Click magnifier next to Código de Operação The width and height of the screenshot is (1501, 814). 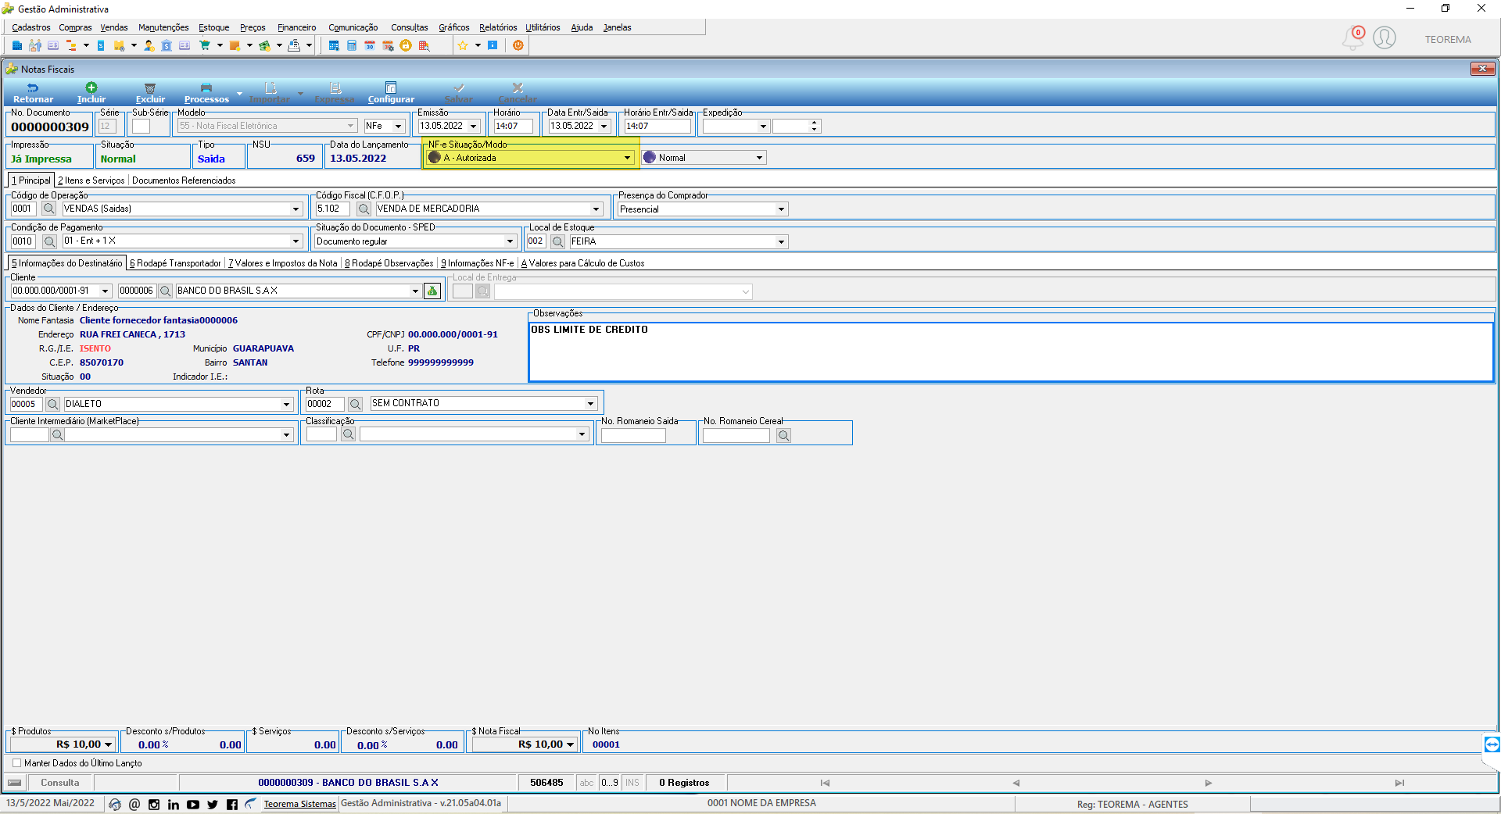pyautogui.click(x=48, y=209)
